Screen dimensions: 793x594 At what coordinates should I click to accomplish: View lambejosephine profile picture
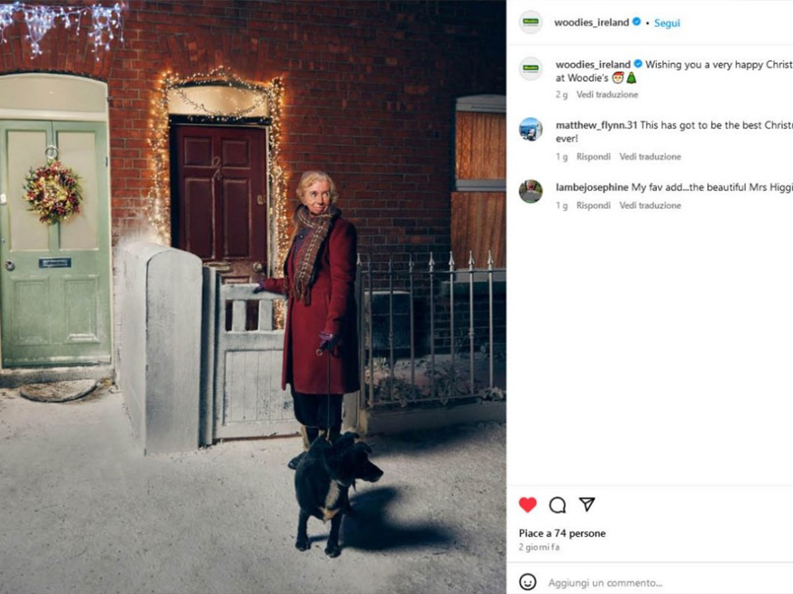click(531, 191)
